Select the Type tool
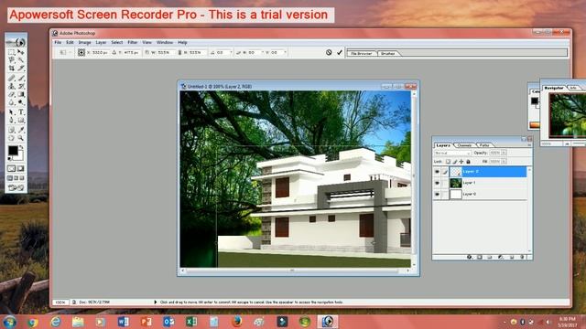586x329 pixels. (21, 111)
